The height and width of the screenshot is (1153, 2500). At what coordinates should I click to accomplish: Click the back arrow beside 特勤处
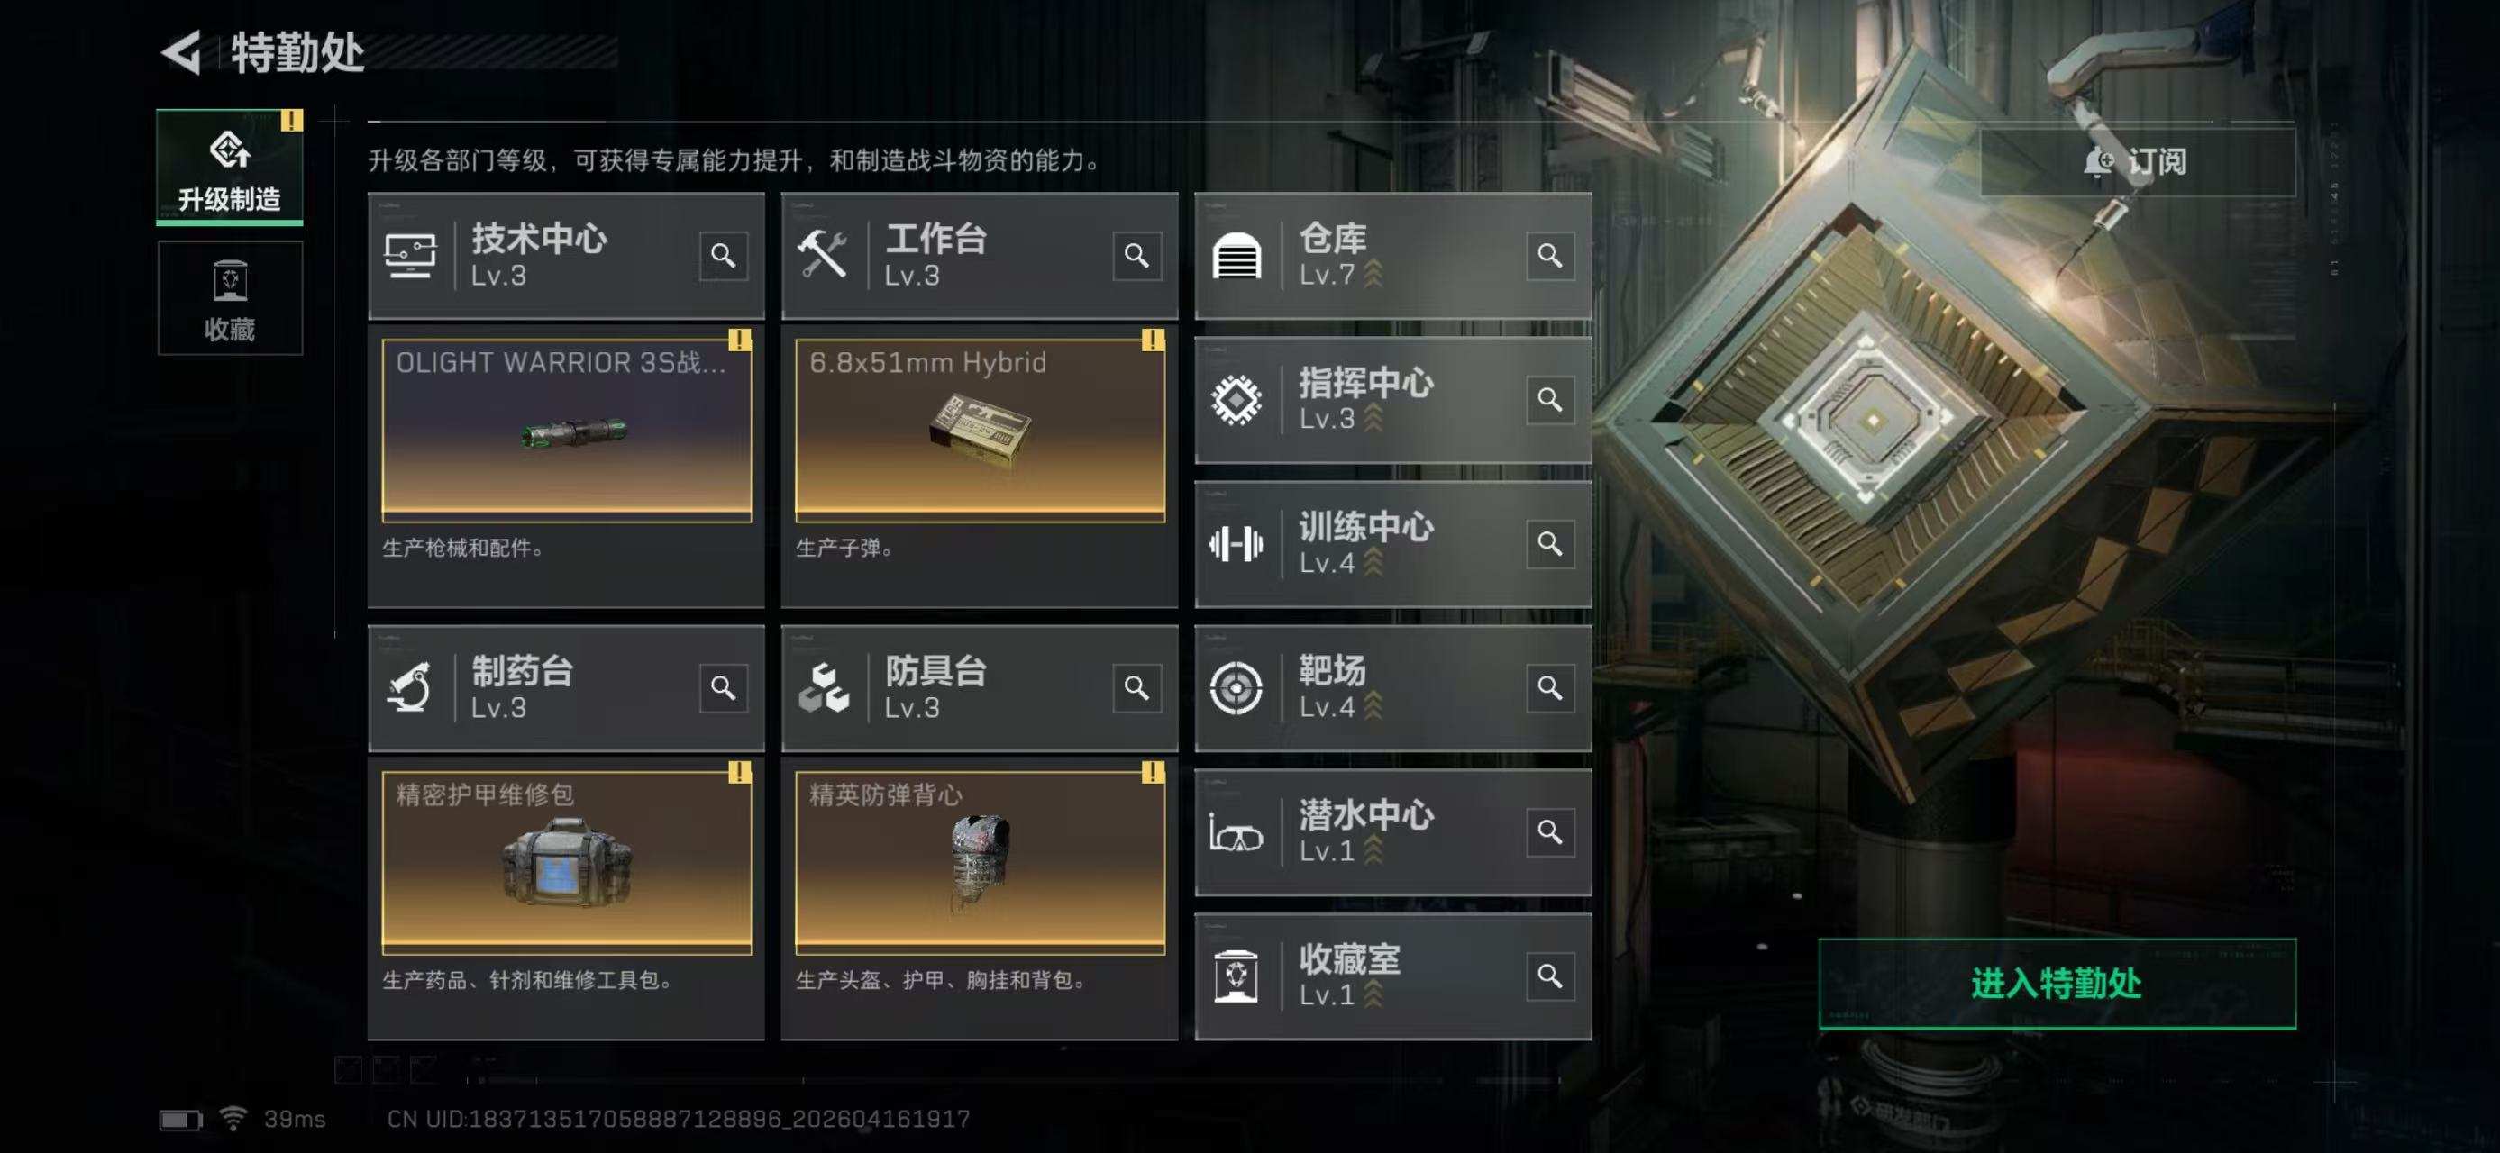point(181,52)
